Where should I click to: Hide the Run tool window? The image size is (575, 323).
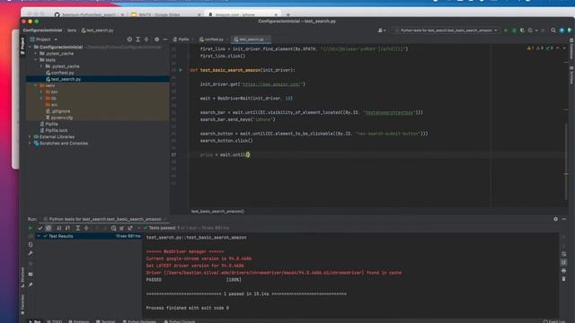pyautogui.click(x=564, y=219)
